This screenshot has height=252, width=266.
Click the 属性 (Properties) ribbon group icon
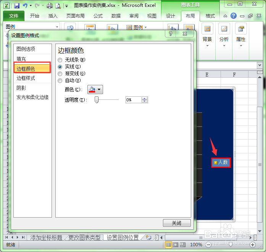(241, 29)
